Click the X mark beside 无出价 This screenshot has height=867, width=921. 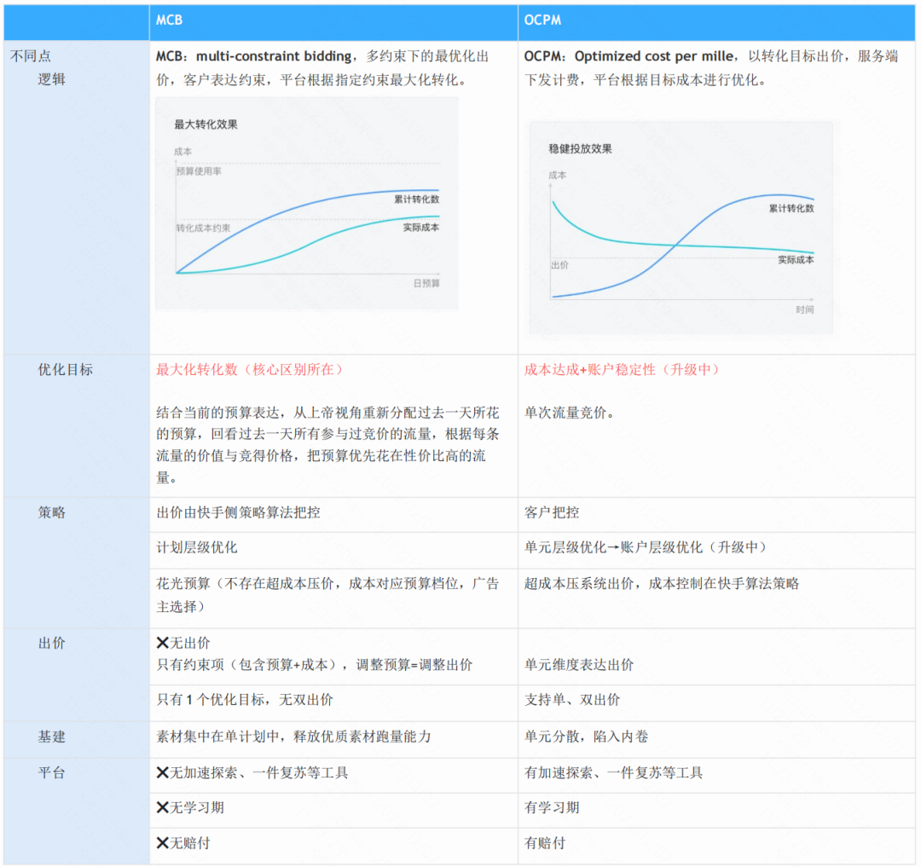[163, 643]
